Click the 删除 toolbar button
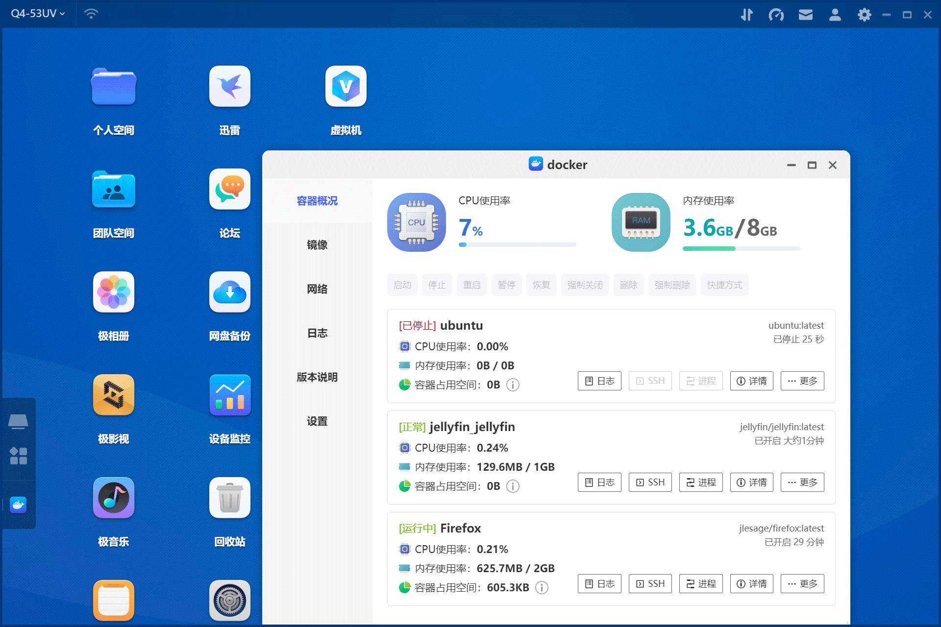The height and width of the screenshot is (627, 941). 628,285
